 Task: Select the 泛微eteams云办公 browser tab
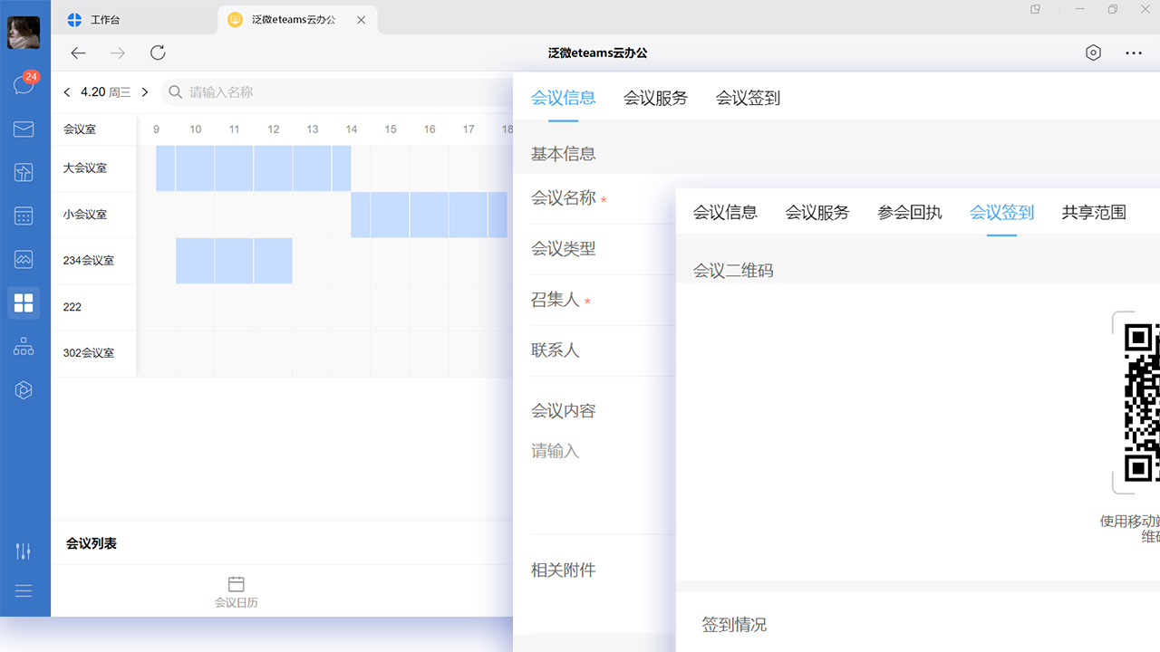click(297, 19)
